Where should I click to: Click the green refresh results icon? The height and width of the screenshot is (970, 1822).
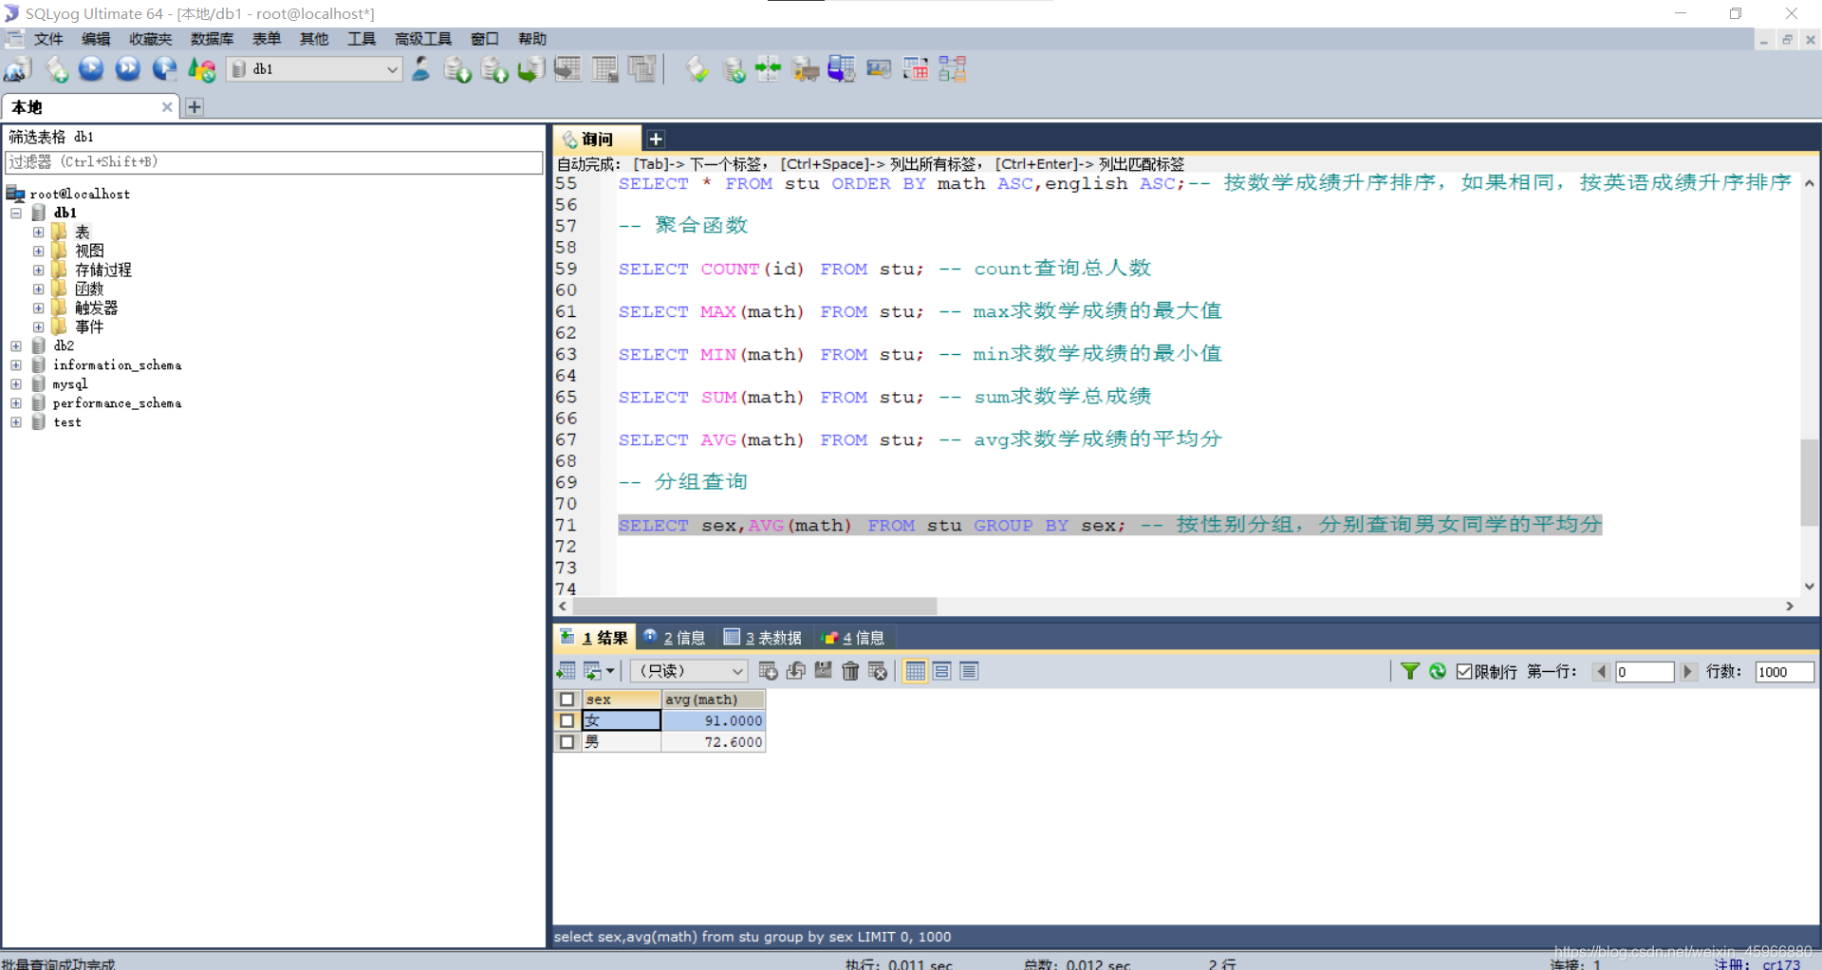point(1438,671)
